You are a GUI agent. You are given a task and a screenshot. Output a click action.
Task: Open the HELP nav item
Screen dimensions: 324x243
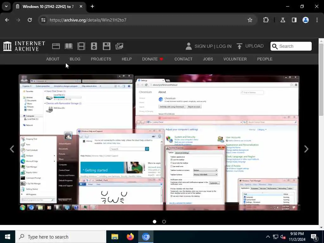coord(127,59)
